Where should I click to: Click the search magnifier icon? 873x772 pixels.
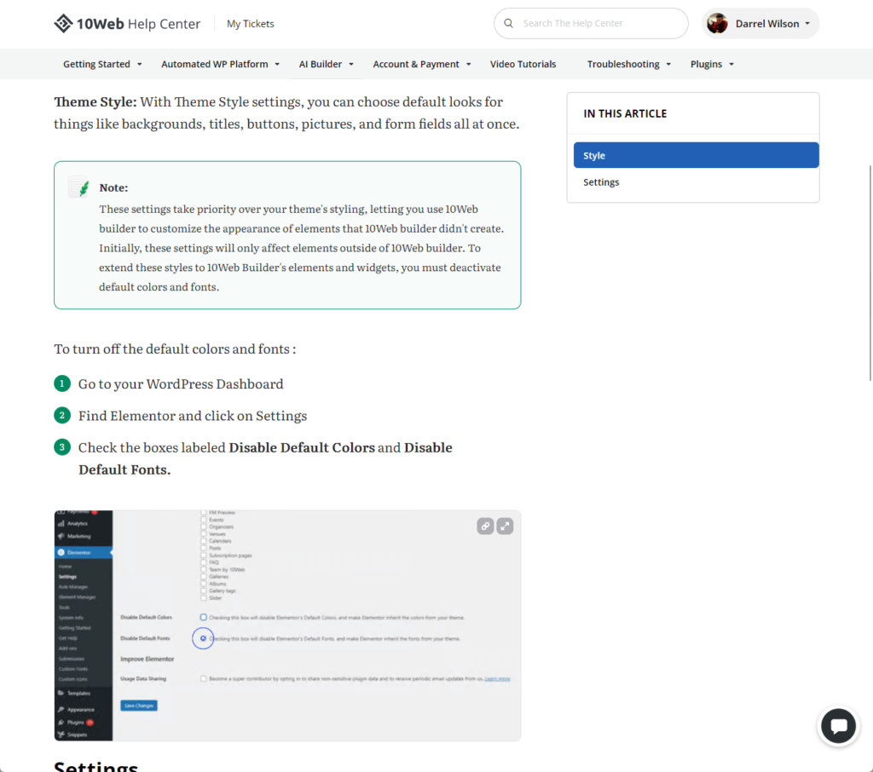pos(508,23)
